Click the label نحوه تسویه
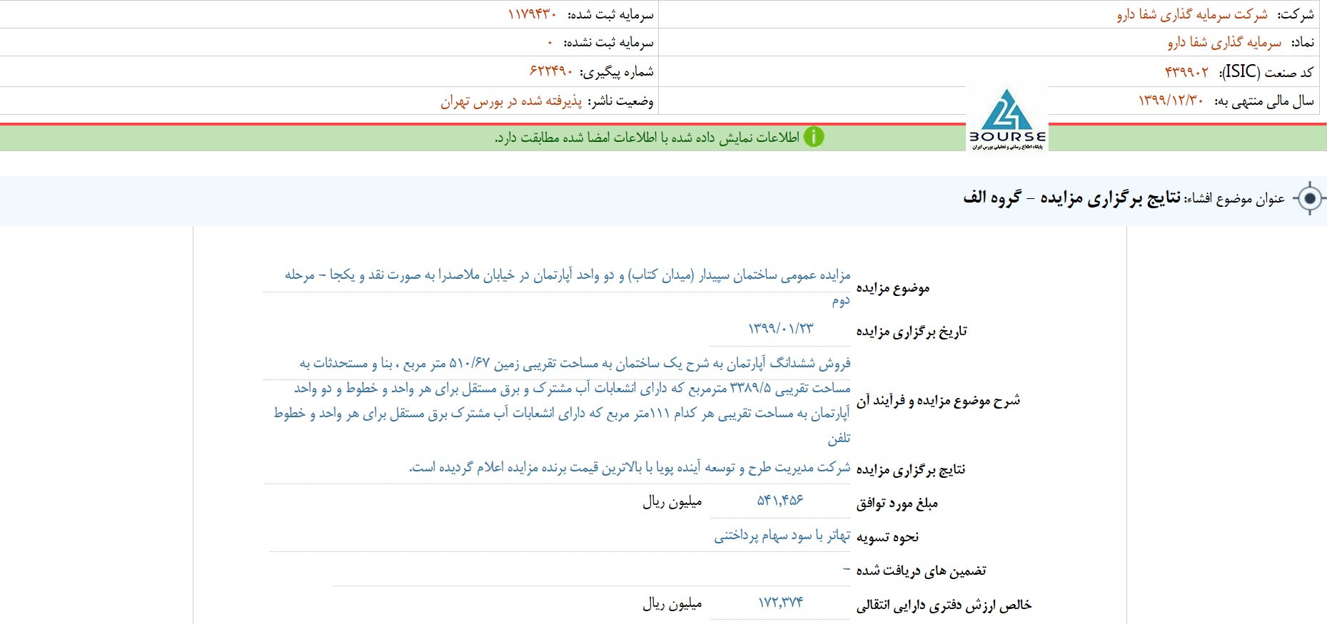The height and width of the screenshot is (624, 1327). click(x=887, y=537)
